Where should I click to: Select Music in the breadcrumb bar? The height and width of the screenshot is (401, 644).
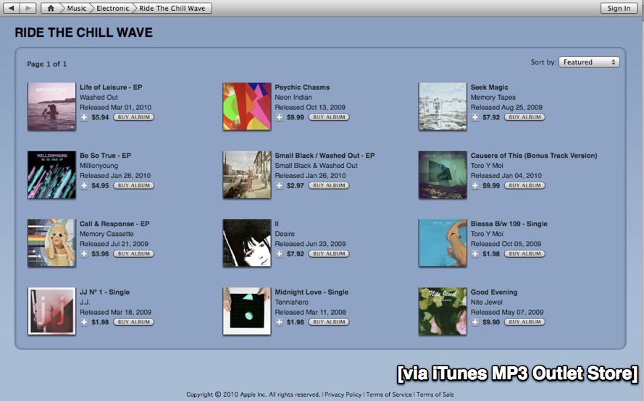click(76, 8)
